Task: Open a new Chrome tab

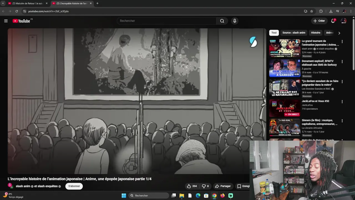Action: click(x=97, y=3)
